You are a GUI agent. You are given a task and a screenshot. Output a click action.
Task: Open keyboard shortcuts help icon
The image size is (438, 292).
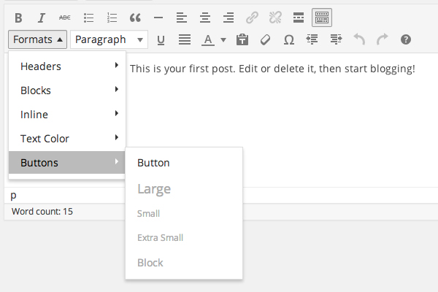[x=406, y=39]
